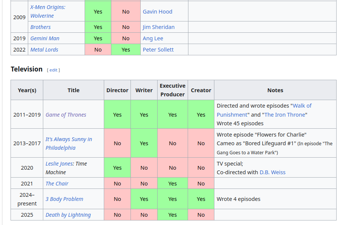
Task: Open the Walk of Punishment episode link
Action: 264,110
